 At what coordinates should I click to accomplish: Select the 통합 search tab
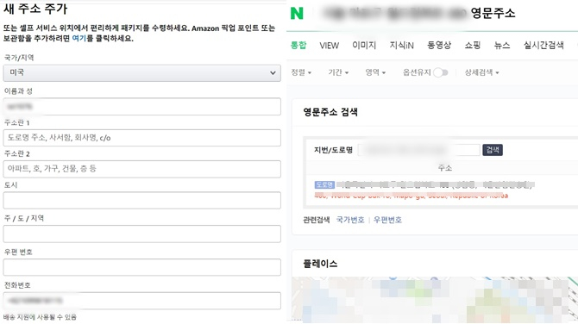[x=298, y=46]
